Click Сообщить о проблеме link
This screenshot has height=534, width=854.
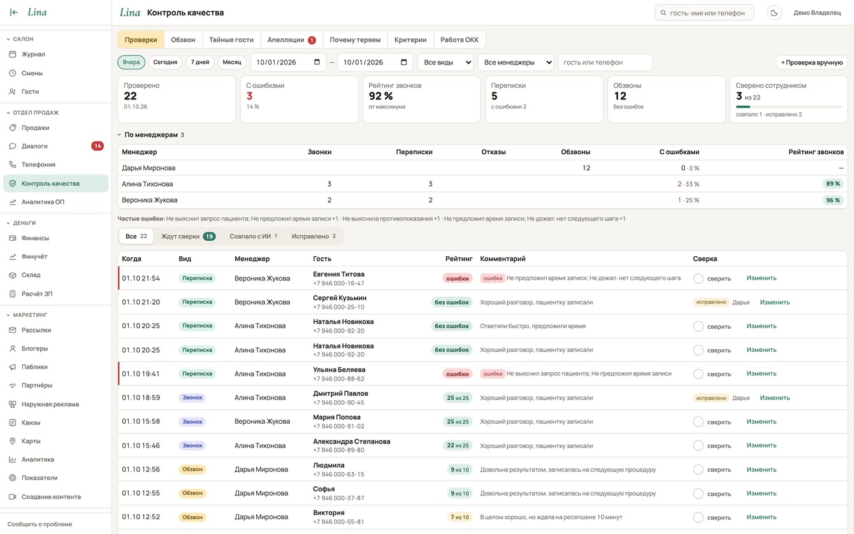pyautogui.click(x=40, y=524)
